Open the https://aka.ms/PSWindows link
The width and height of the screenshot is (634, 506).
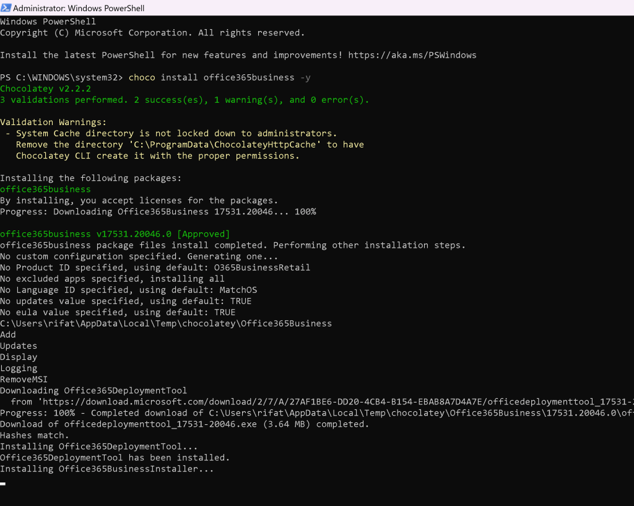pos(412,55)
